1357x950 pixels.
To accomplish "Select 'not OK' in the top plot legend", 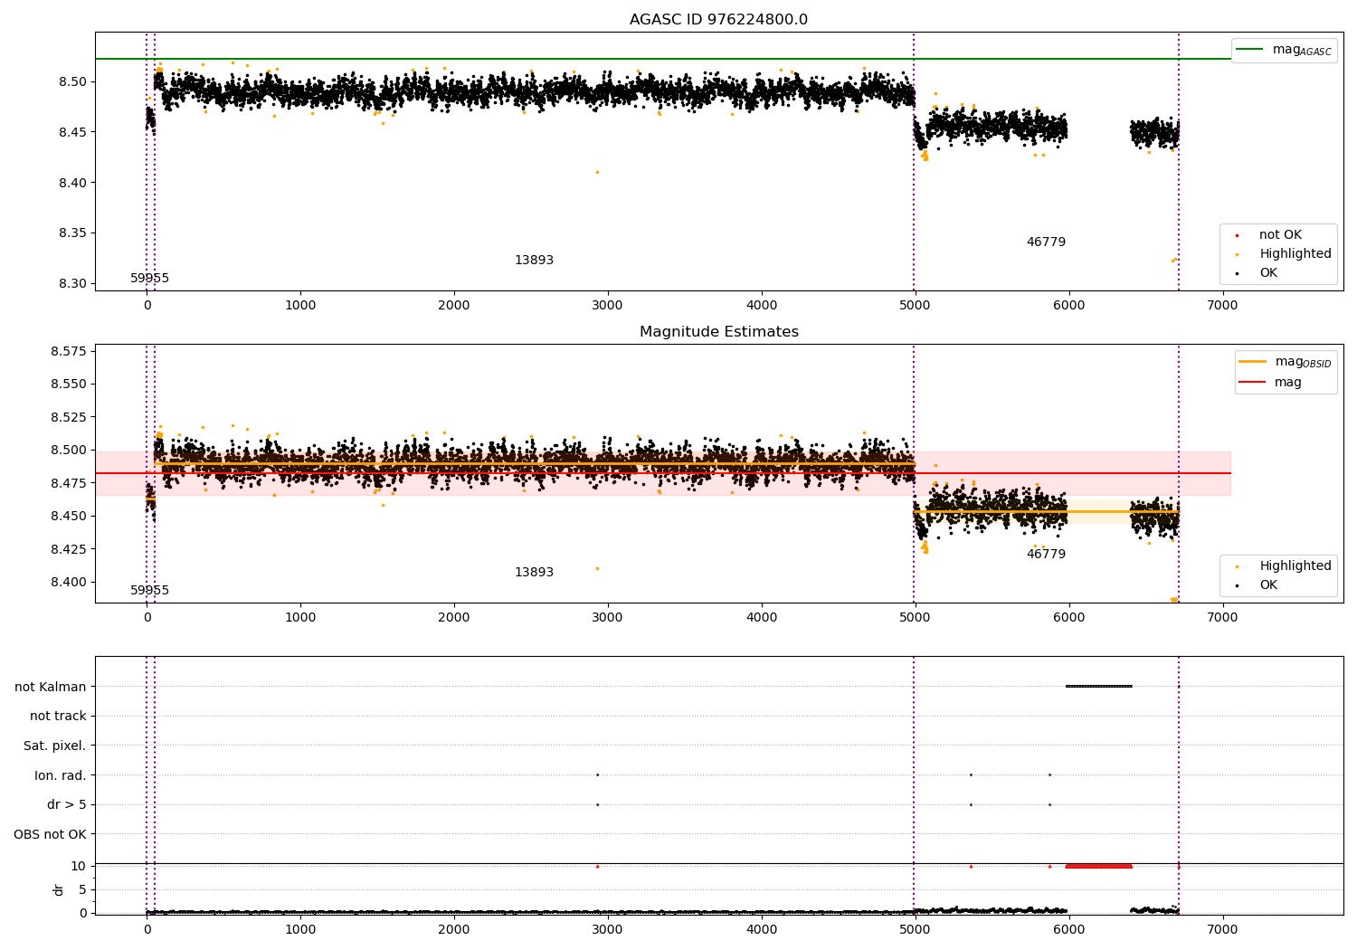I will [x=1280, y=235].
